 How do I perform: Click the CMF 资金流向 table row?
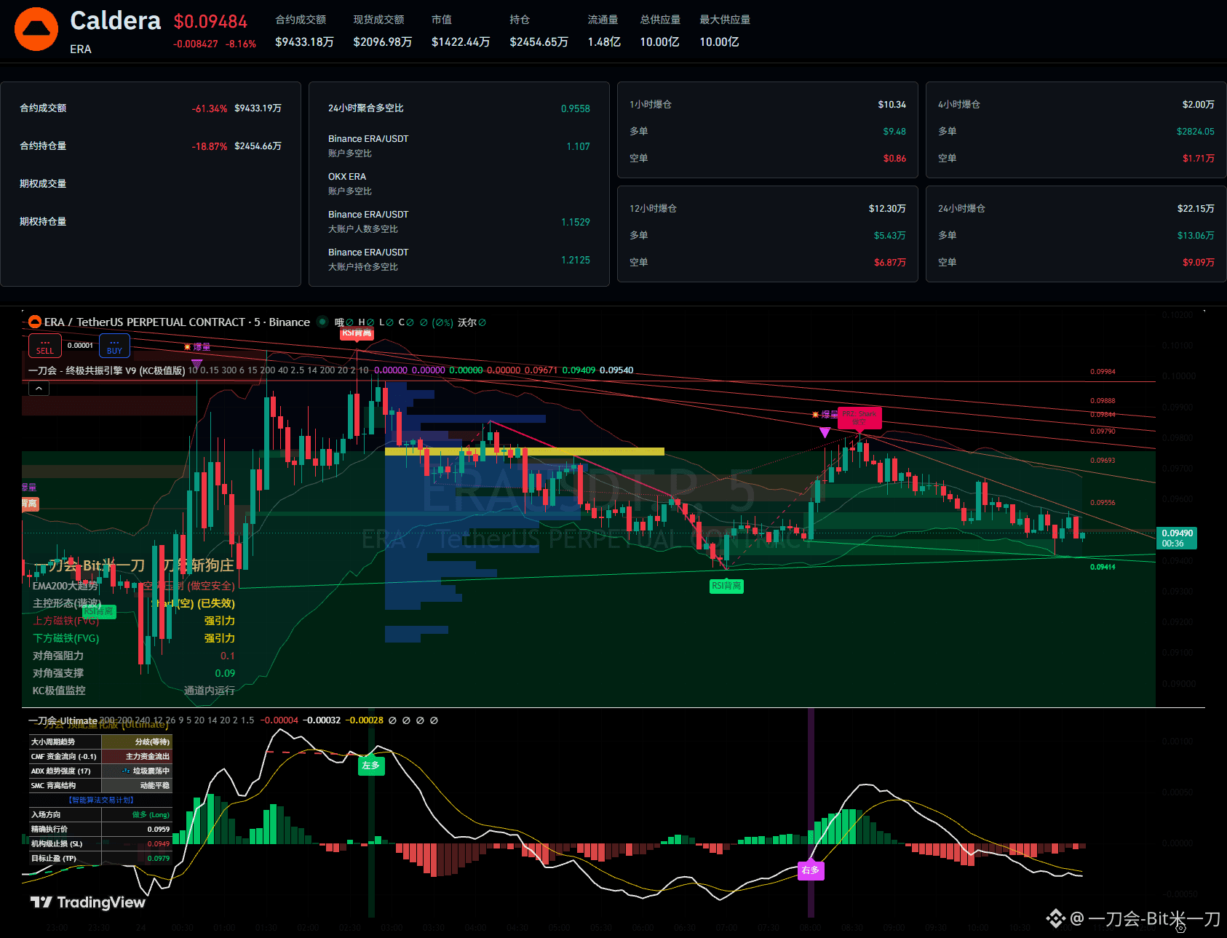[x=100, y=757]
